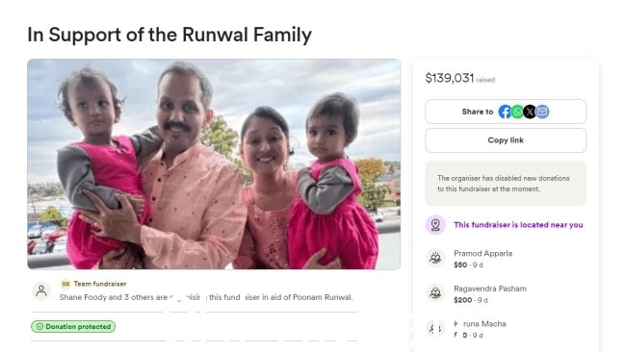Image resolution: width=625 pixels, height=352 pixels.
Task: Click the location pin icon
Action: pyautogui.click(x=435, y=225)
